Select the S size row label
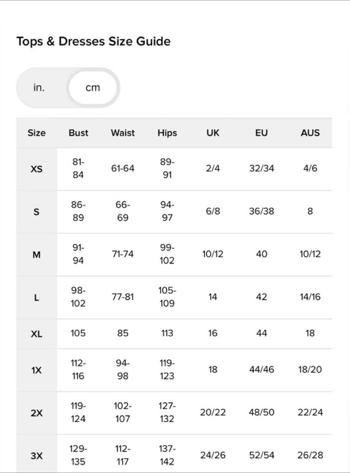 click(x=36, y=212)
